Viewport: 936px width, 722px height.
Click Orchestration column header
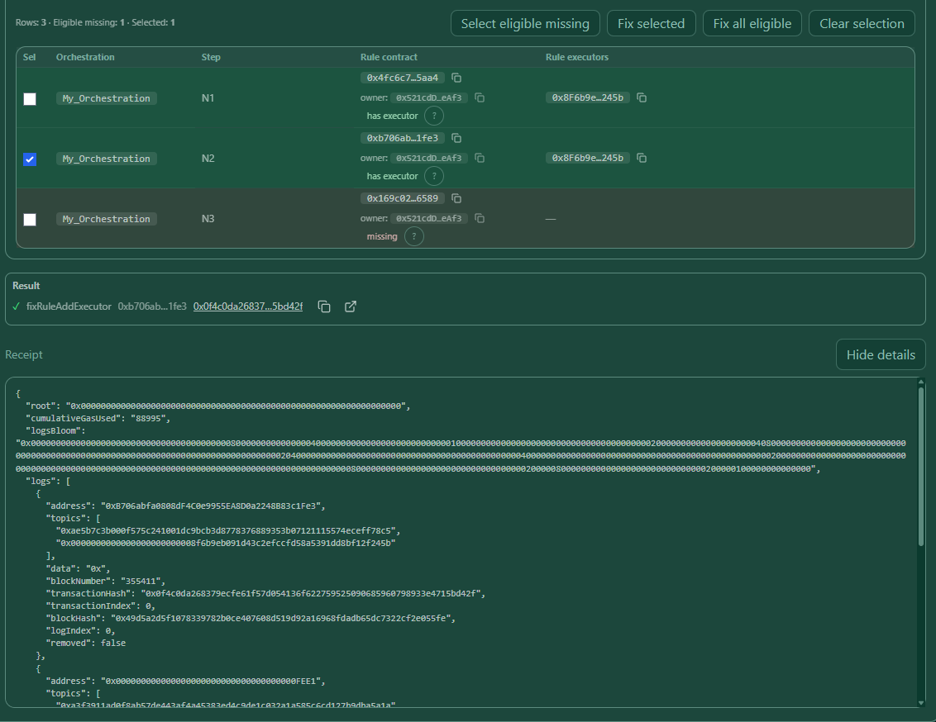tap(85, 57)
